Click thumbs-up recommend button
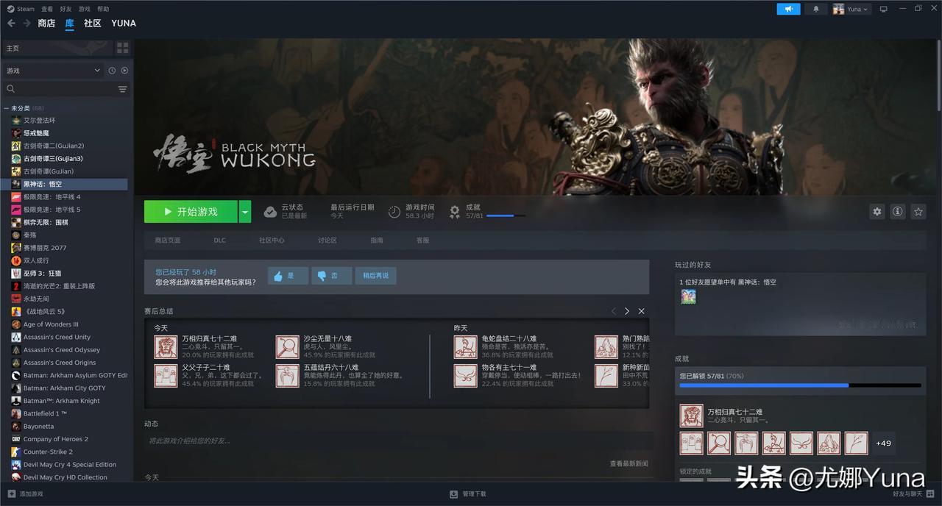The width and height of the screenshot is (942, 506). (x=288, y=276)
